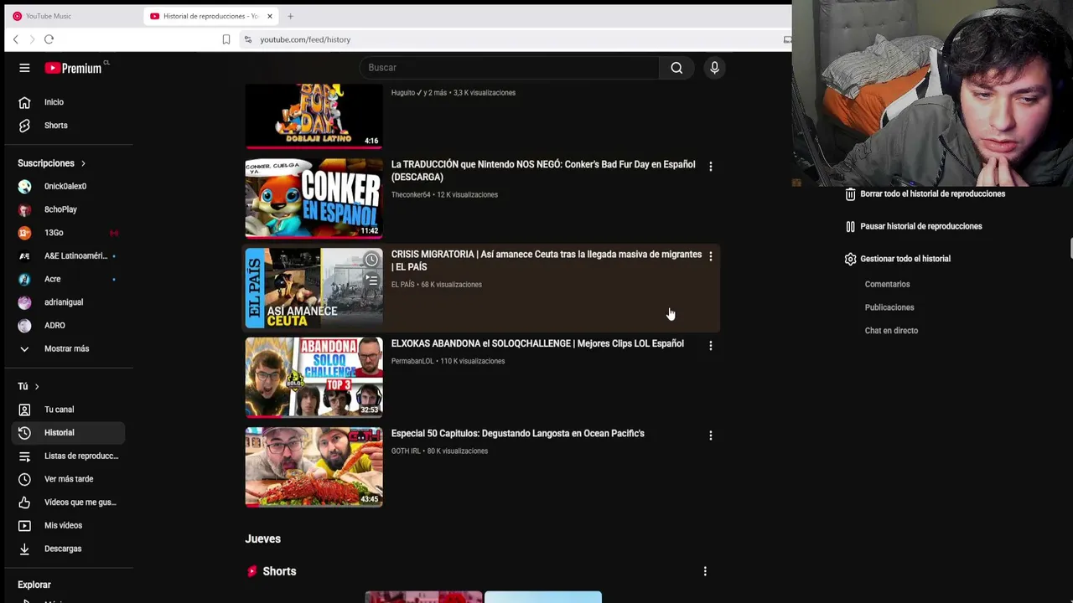Click the address bar URL

click(305, 39)
